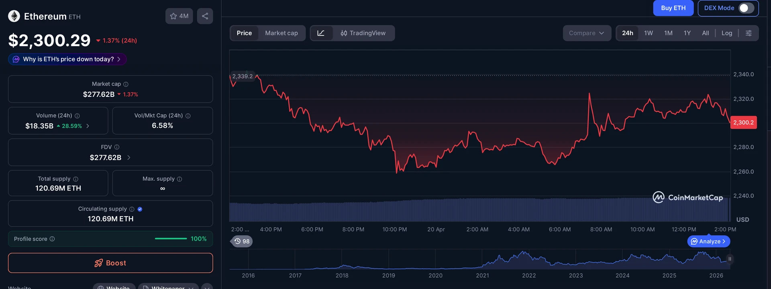Click the AI icon in price-down question
The width and height of the screenshot is (771, 289).
coord(16,59)
